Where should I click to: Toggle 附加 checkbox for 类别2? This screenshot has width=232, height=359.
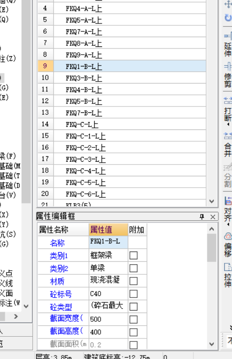click(x=133, y=268)
